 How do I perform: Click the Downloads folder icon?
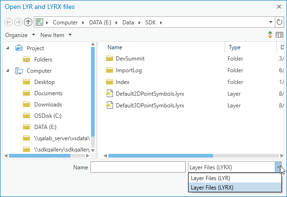(27, 104)
